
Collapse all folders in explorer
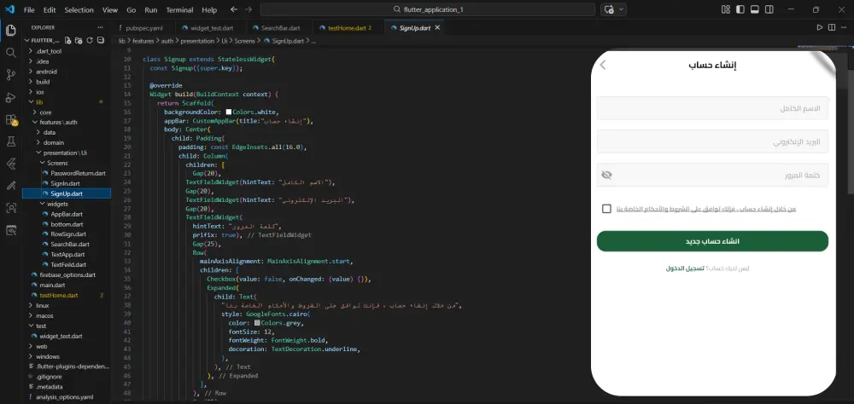coord(101,40)
